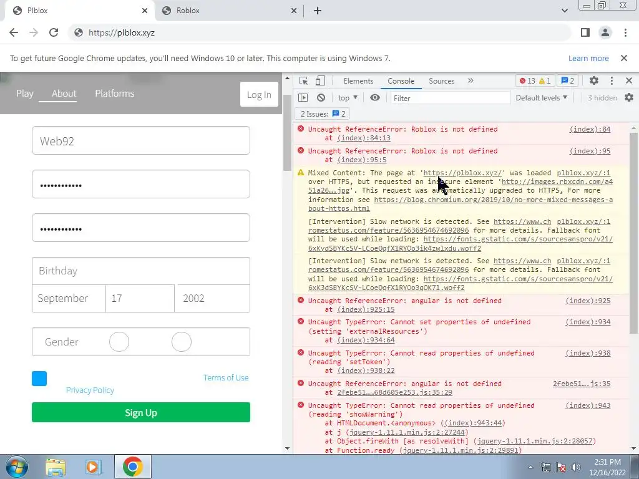Click the console vertical scrollbar thumb
Screen dimensions: 639x479
633,232
